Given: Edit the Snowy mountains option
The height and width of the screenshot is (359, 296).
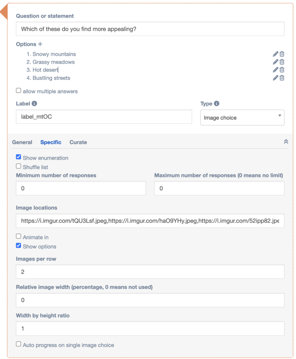Looking at the screenshot, I should click(275, 54).
